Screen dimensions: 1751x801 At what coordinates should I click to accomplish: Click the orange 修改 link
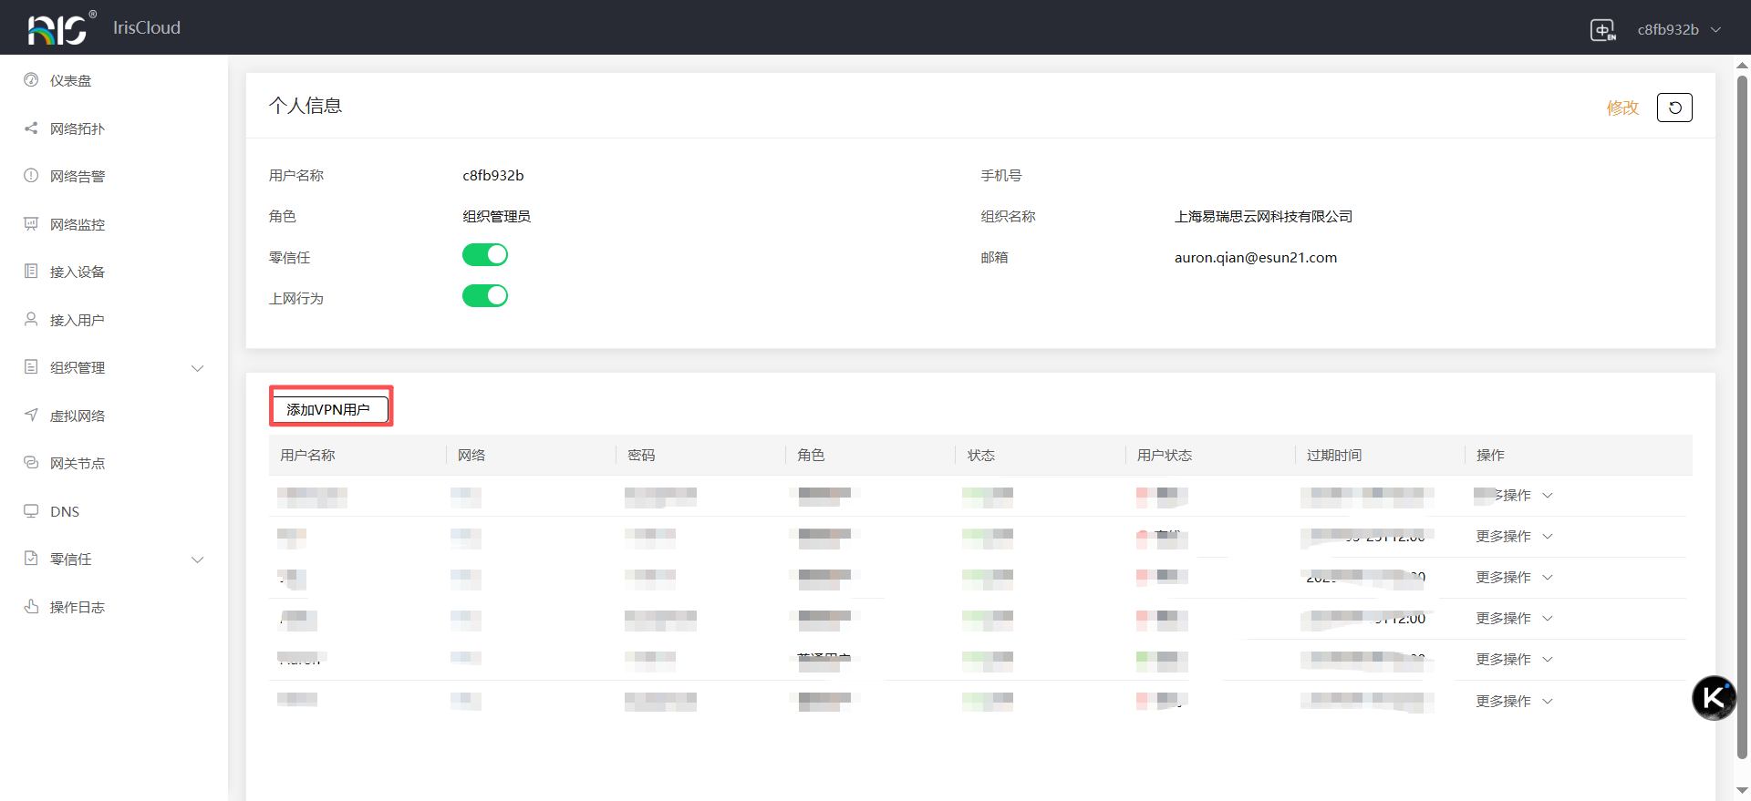point(1621,108)
